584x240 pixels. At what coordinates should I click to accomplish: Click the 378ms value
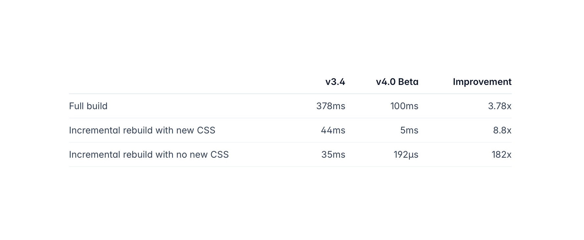(330, 106)
